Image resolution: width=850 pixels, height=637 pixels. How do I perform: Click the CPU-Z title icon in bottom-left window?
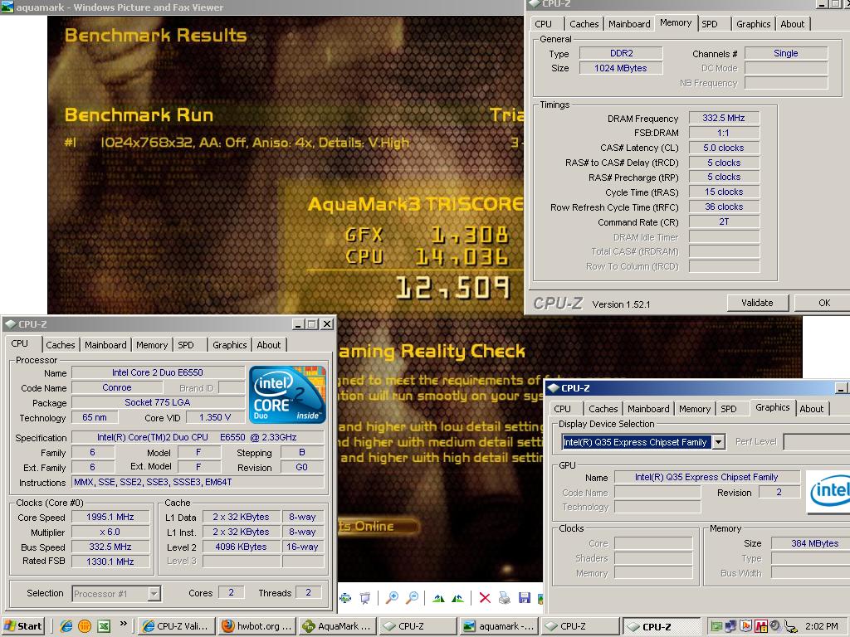[x=10, y=324]
